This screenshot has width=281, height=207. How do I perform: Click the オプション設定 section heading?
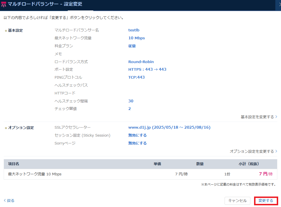[x=21, y=128]
